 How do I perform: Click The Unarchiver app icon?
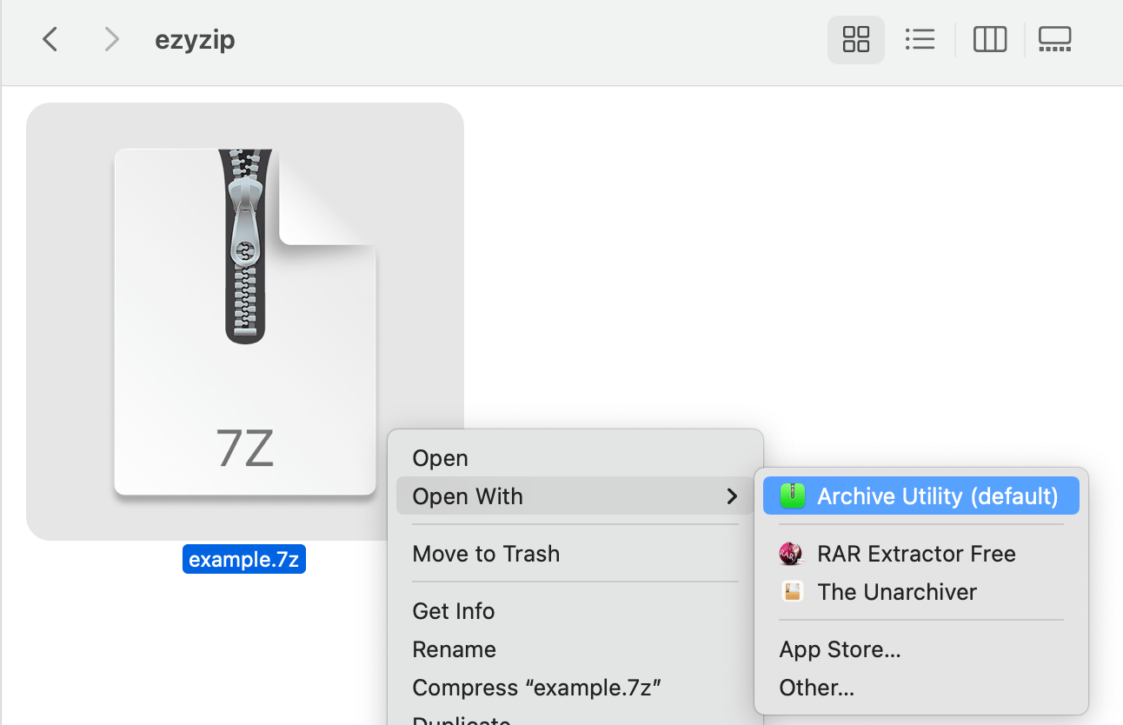(x=792, y=591)
